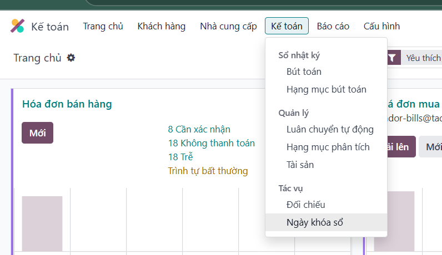Click the Trang chủ breadcrumb title
This screenshot has width=442, height=255.
click(x=37, y=58)
